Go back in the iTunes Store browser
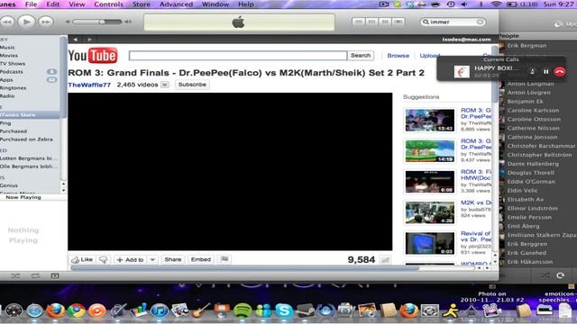This screenshot has height=324, width=577. point(75,40)
